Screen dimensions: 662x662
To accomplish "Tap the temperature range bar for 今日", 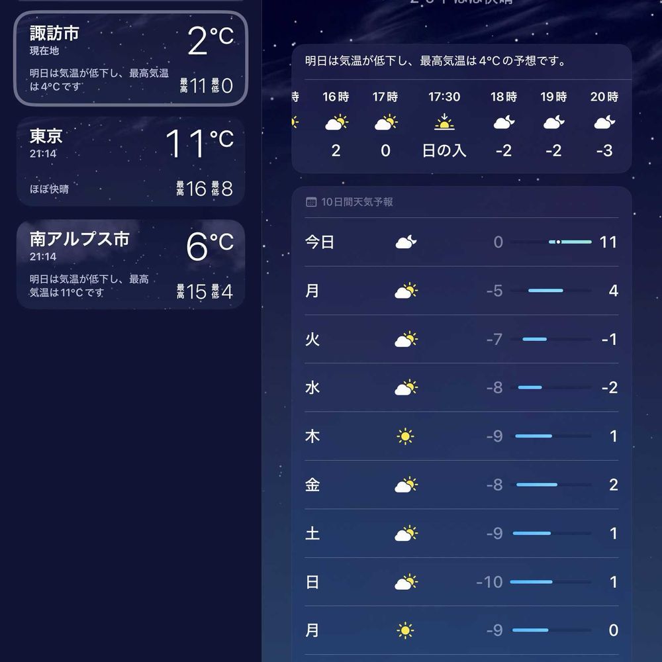I will tap(551, 242).
